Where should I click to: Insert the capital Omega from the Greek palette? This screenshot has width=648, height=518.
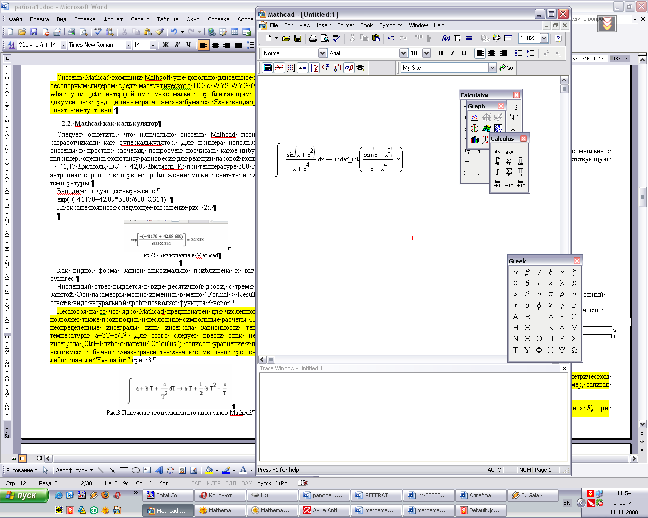pos(574,350)
